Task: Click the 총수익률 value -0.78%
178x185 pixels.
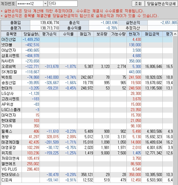Action: coord(112,28)
